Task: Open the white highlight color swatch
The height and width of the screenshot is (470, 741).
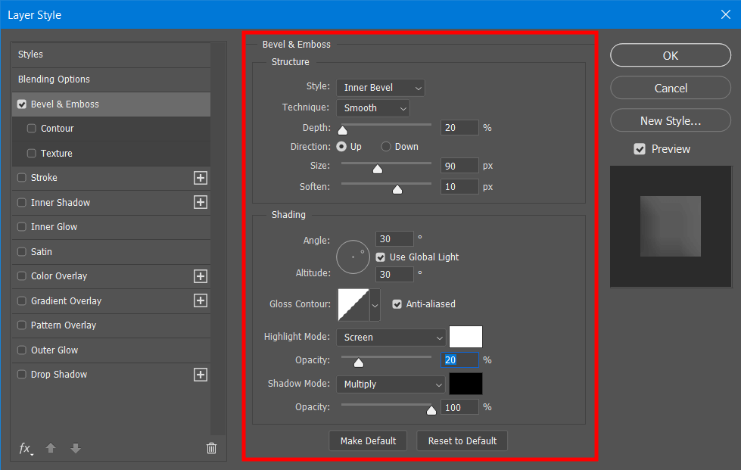Action: [x=465, y=337]
